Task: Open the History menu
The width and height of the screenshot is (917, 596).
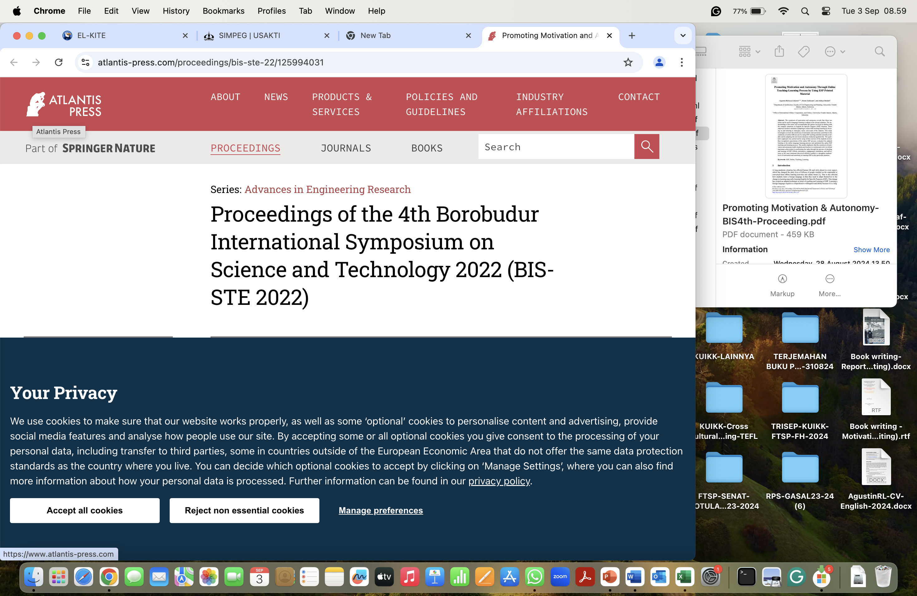Action: pyautogui.click(x=176, y=11)
